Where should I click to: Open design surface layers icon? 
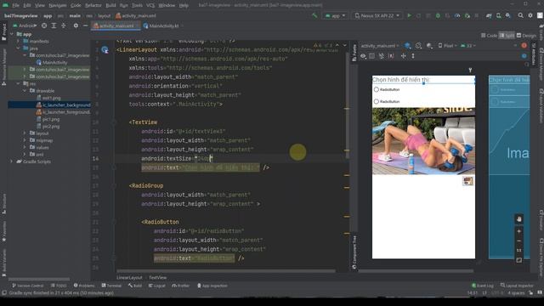click(408, 45)
